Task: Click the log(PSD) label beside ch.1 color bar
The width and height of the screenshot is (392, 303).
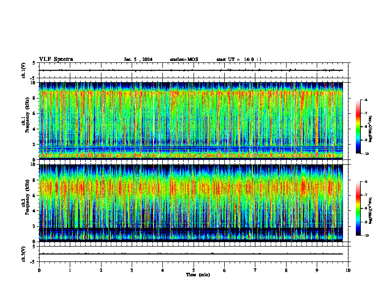Action: [371, 129]
